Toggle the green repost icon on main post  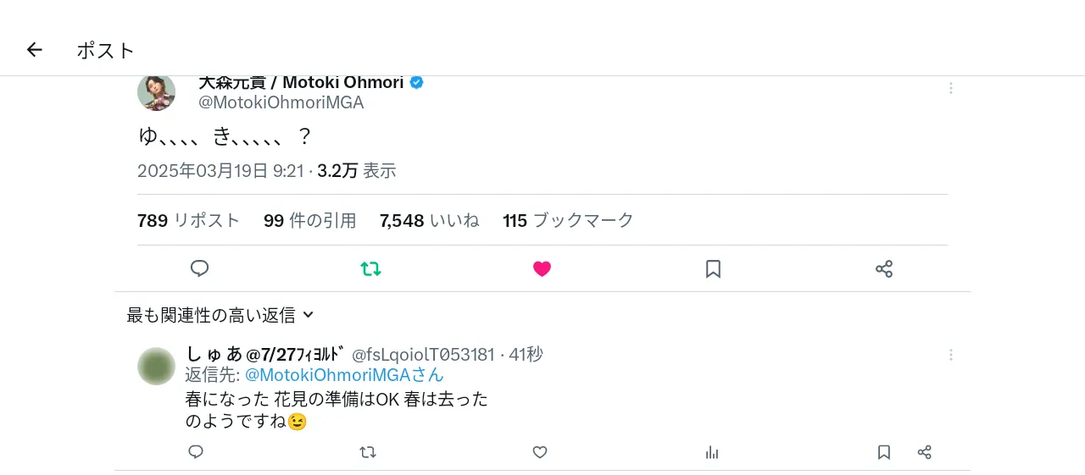[370, 269]
